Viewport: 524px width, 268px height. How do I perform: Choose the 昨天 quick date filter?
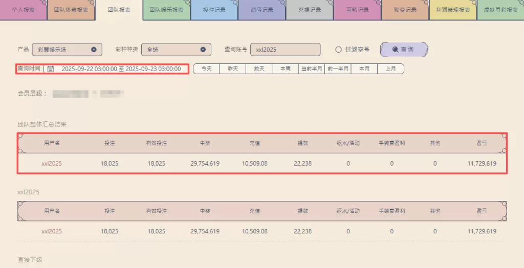pyautogui.click(x=233, y=69)
